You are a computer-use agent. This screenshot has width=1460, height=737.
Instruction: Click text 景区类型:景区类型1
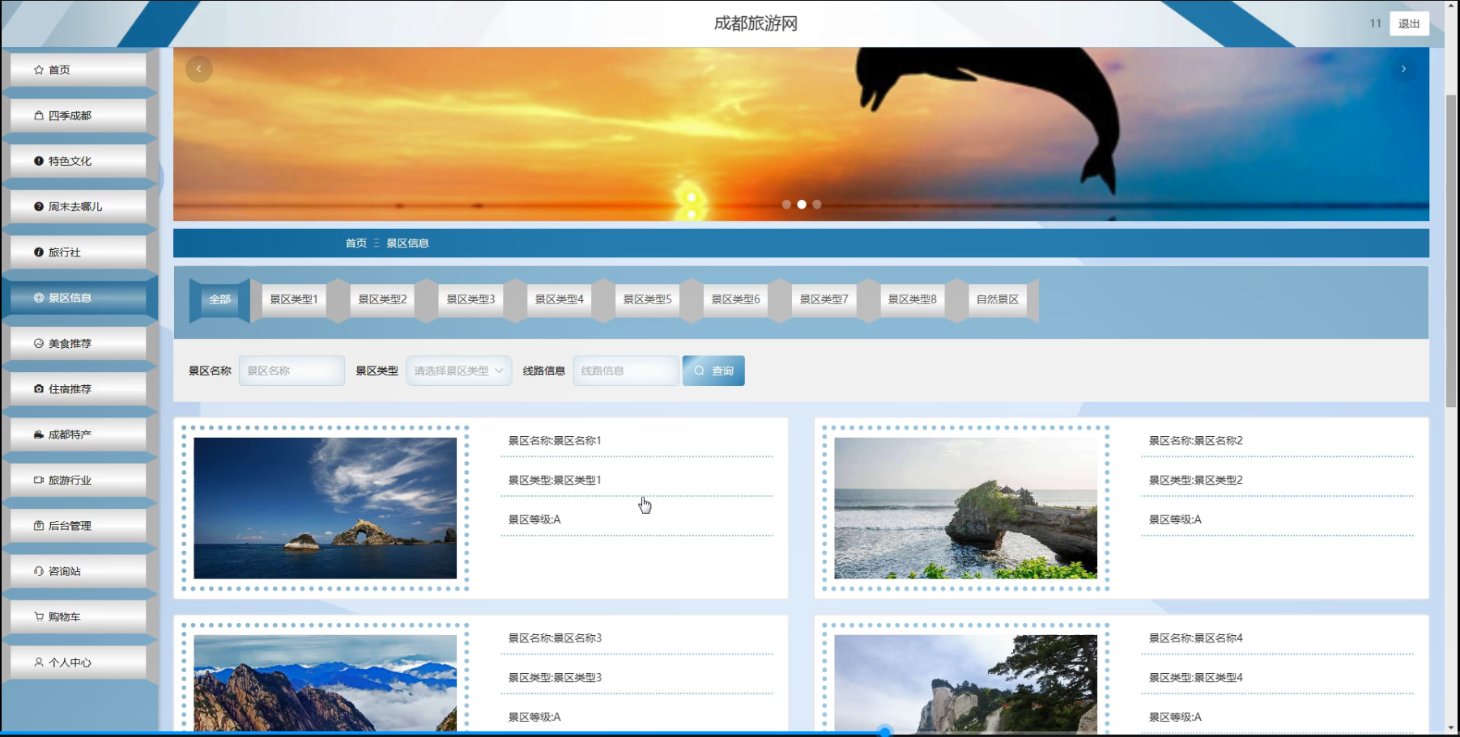tap(555, 481)
